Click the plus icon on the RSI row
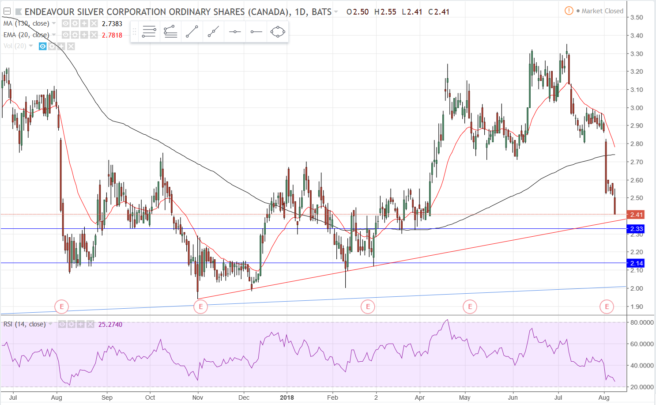The image size is (656, 405). click(x=81, y=324)
